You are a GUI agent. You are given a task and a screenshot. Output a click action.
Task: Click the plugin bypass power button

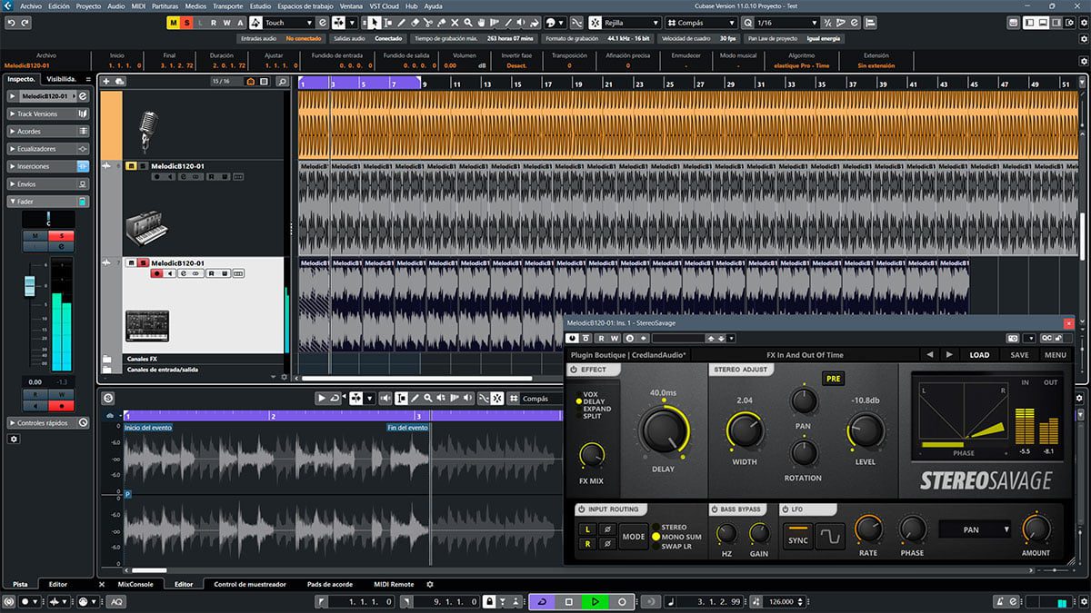click(572, 338)
